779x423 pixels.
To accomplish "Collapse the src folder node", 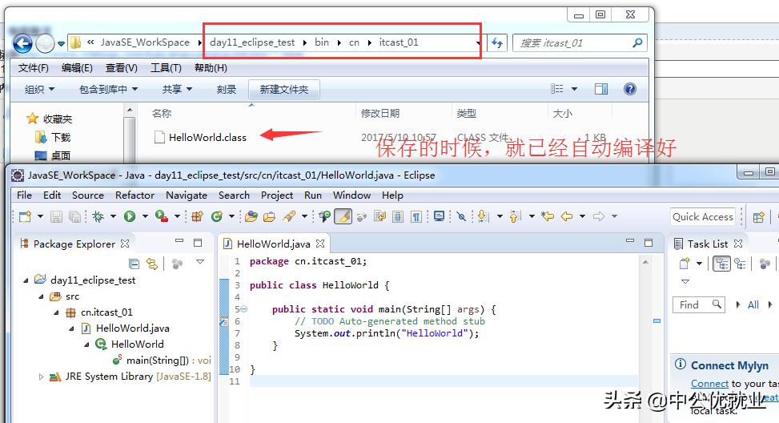I will click(42, 296).
